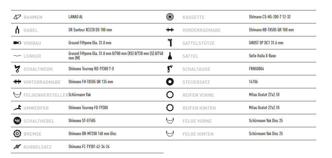Click the Shimano CS-HG-200-7 12-32 cassette value

point(269,17)
